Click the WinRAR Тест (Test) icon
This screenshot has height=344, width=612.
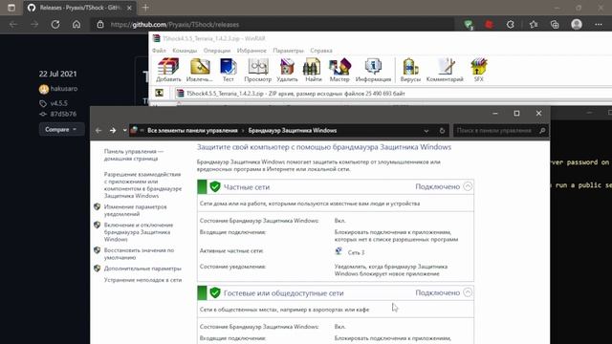228,70
